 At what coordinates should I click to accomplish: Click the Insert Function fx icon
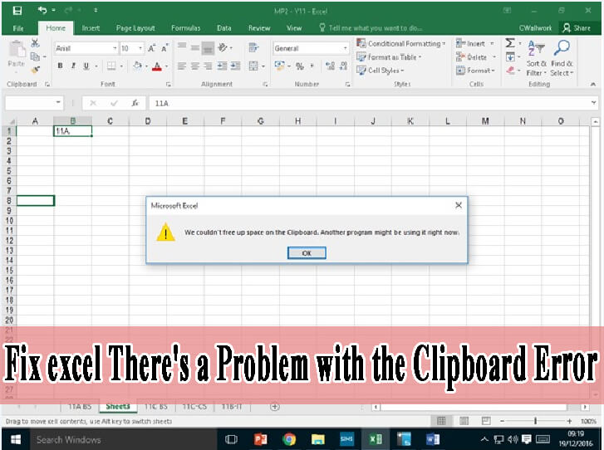click(135, 103)
